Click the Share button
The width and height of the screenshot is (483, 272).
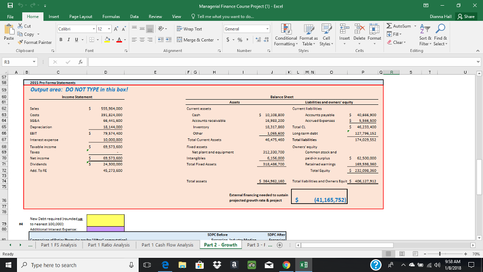[466, 17]
